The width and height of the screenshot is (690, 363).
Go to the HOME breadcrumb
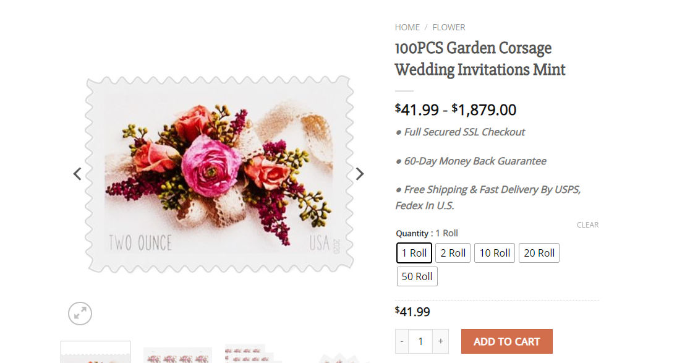[407, 27]
